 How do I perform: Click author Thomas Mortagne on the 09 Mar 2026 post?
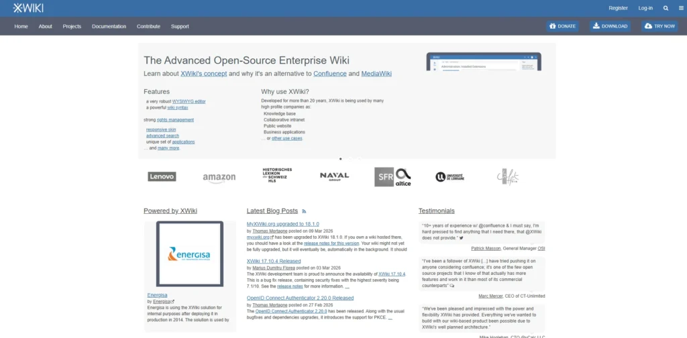(x=270, y=231)
